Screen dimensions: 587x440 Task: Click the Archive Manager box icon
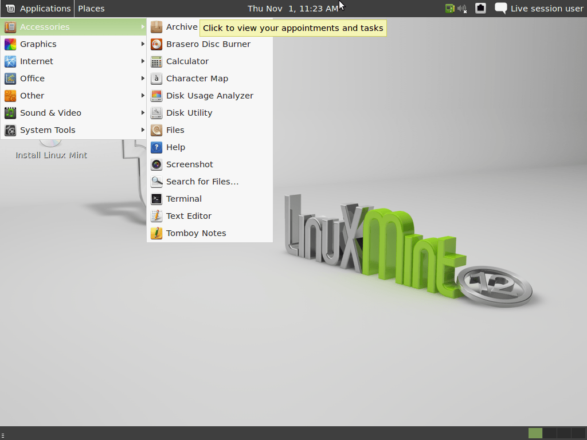(x=156, y=27)
